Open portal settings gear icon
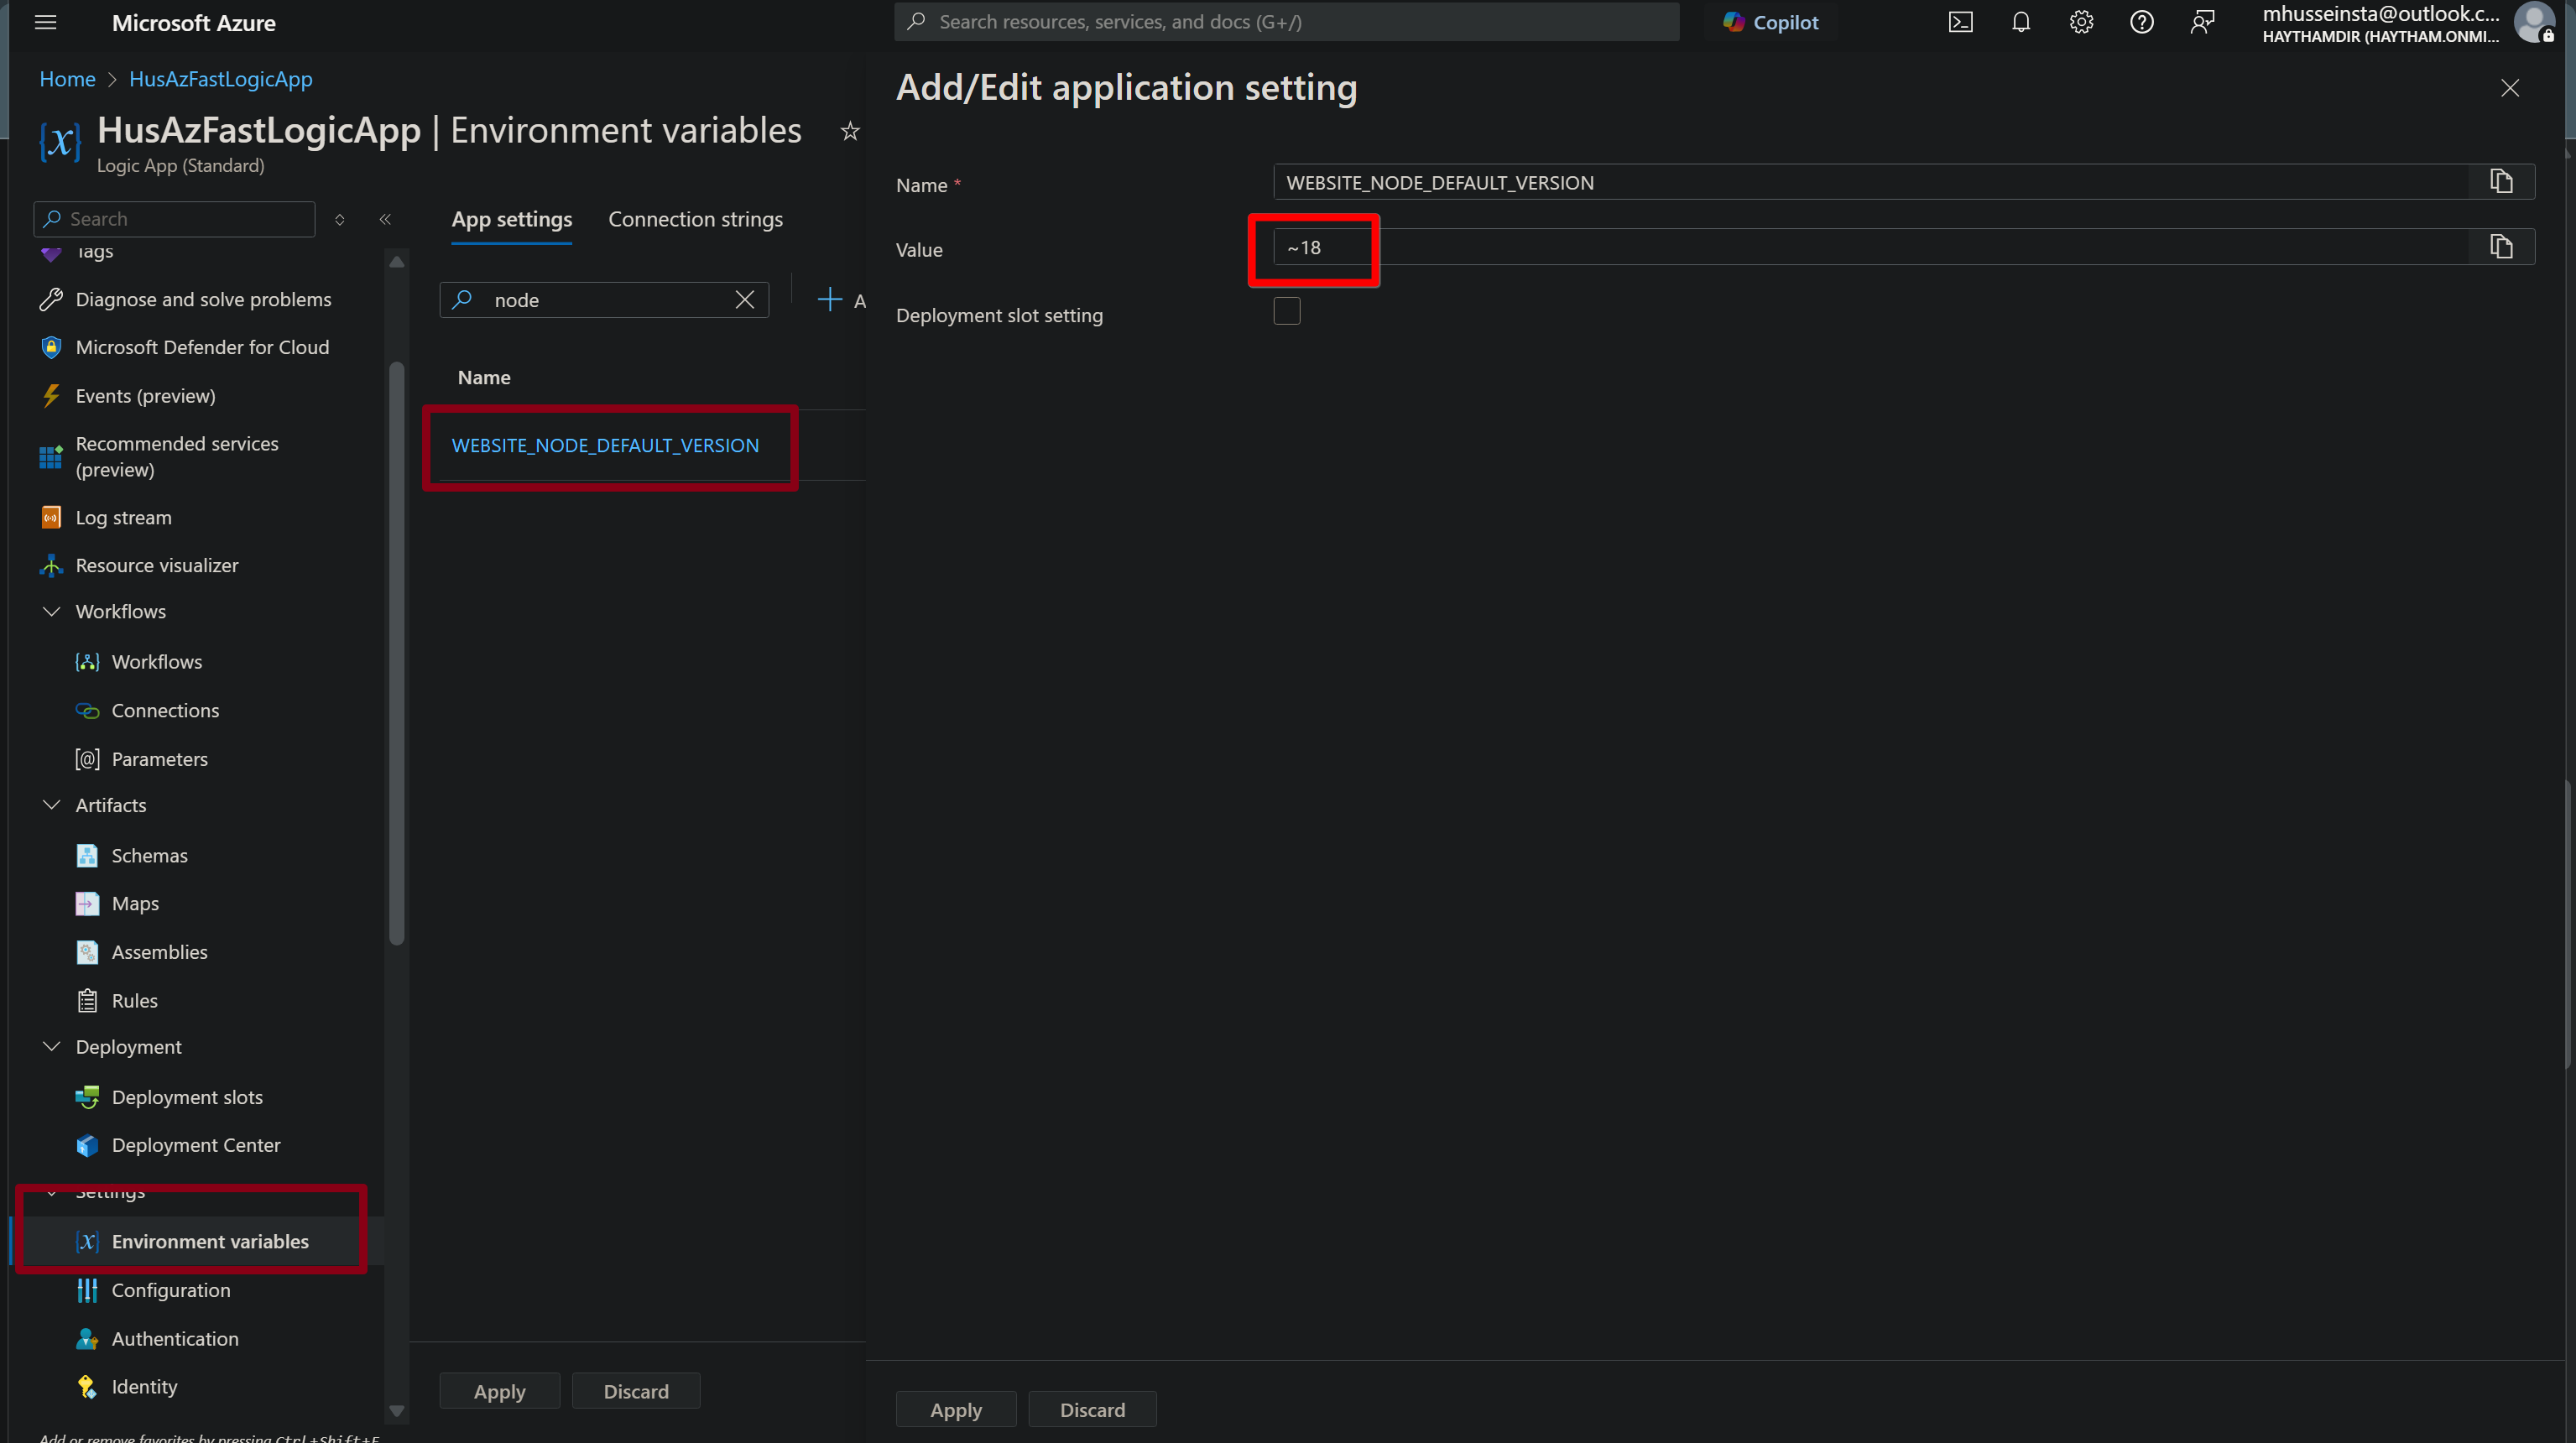This screenshot has width=2576, height=1443. (2081, 22)
